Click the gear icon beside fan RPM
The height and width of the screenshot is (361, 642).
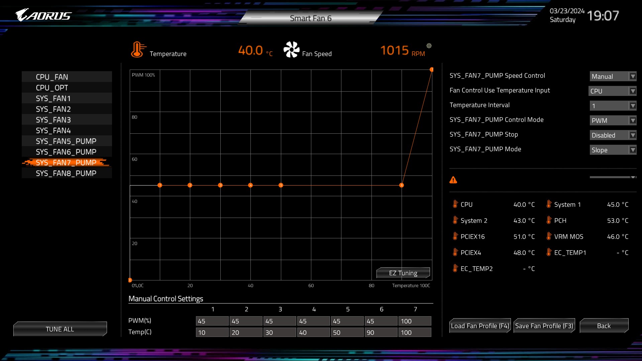[429, 46]
